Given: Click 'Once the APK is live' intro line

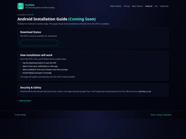Looking at the screenshot, I should point(43,59).
